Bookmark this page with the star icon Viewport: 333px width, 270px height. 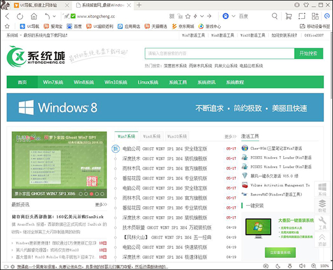pos(188,16)
